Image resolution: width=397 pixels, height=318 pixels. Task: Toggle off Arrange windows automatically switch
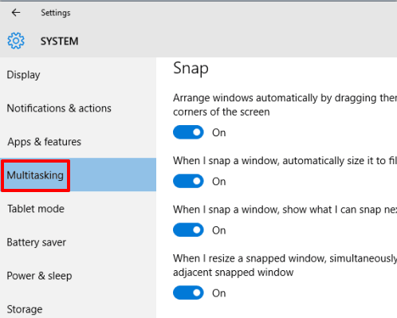[188, 132]
